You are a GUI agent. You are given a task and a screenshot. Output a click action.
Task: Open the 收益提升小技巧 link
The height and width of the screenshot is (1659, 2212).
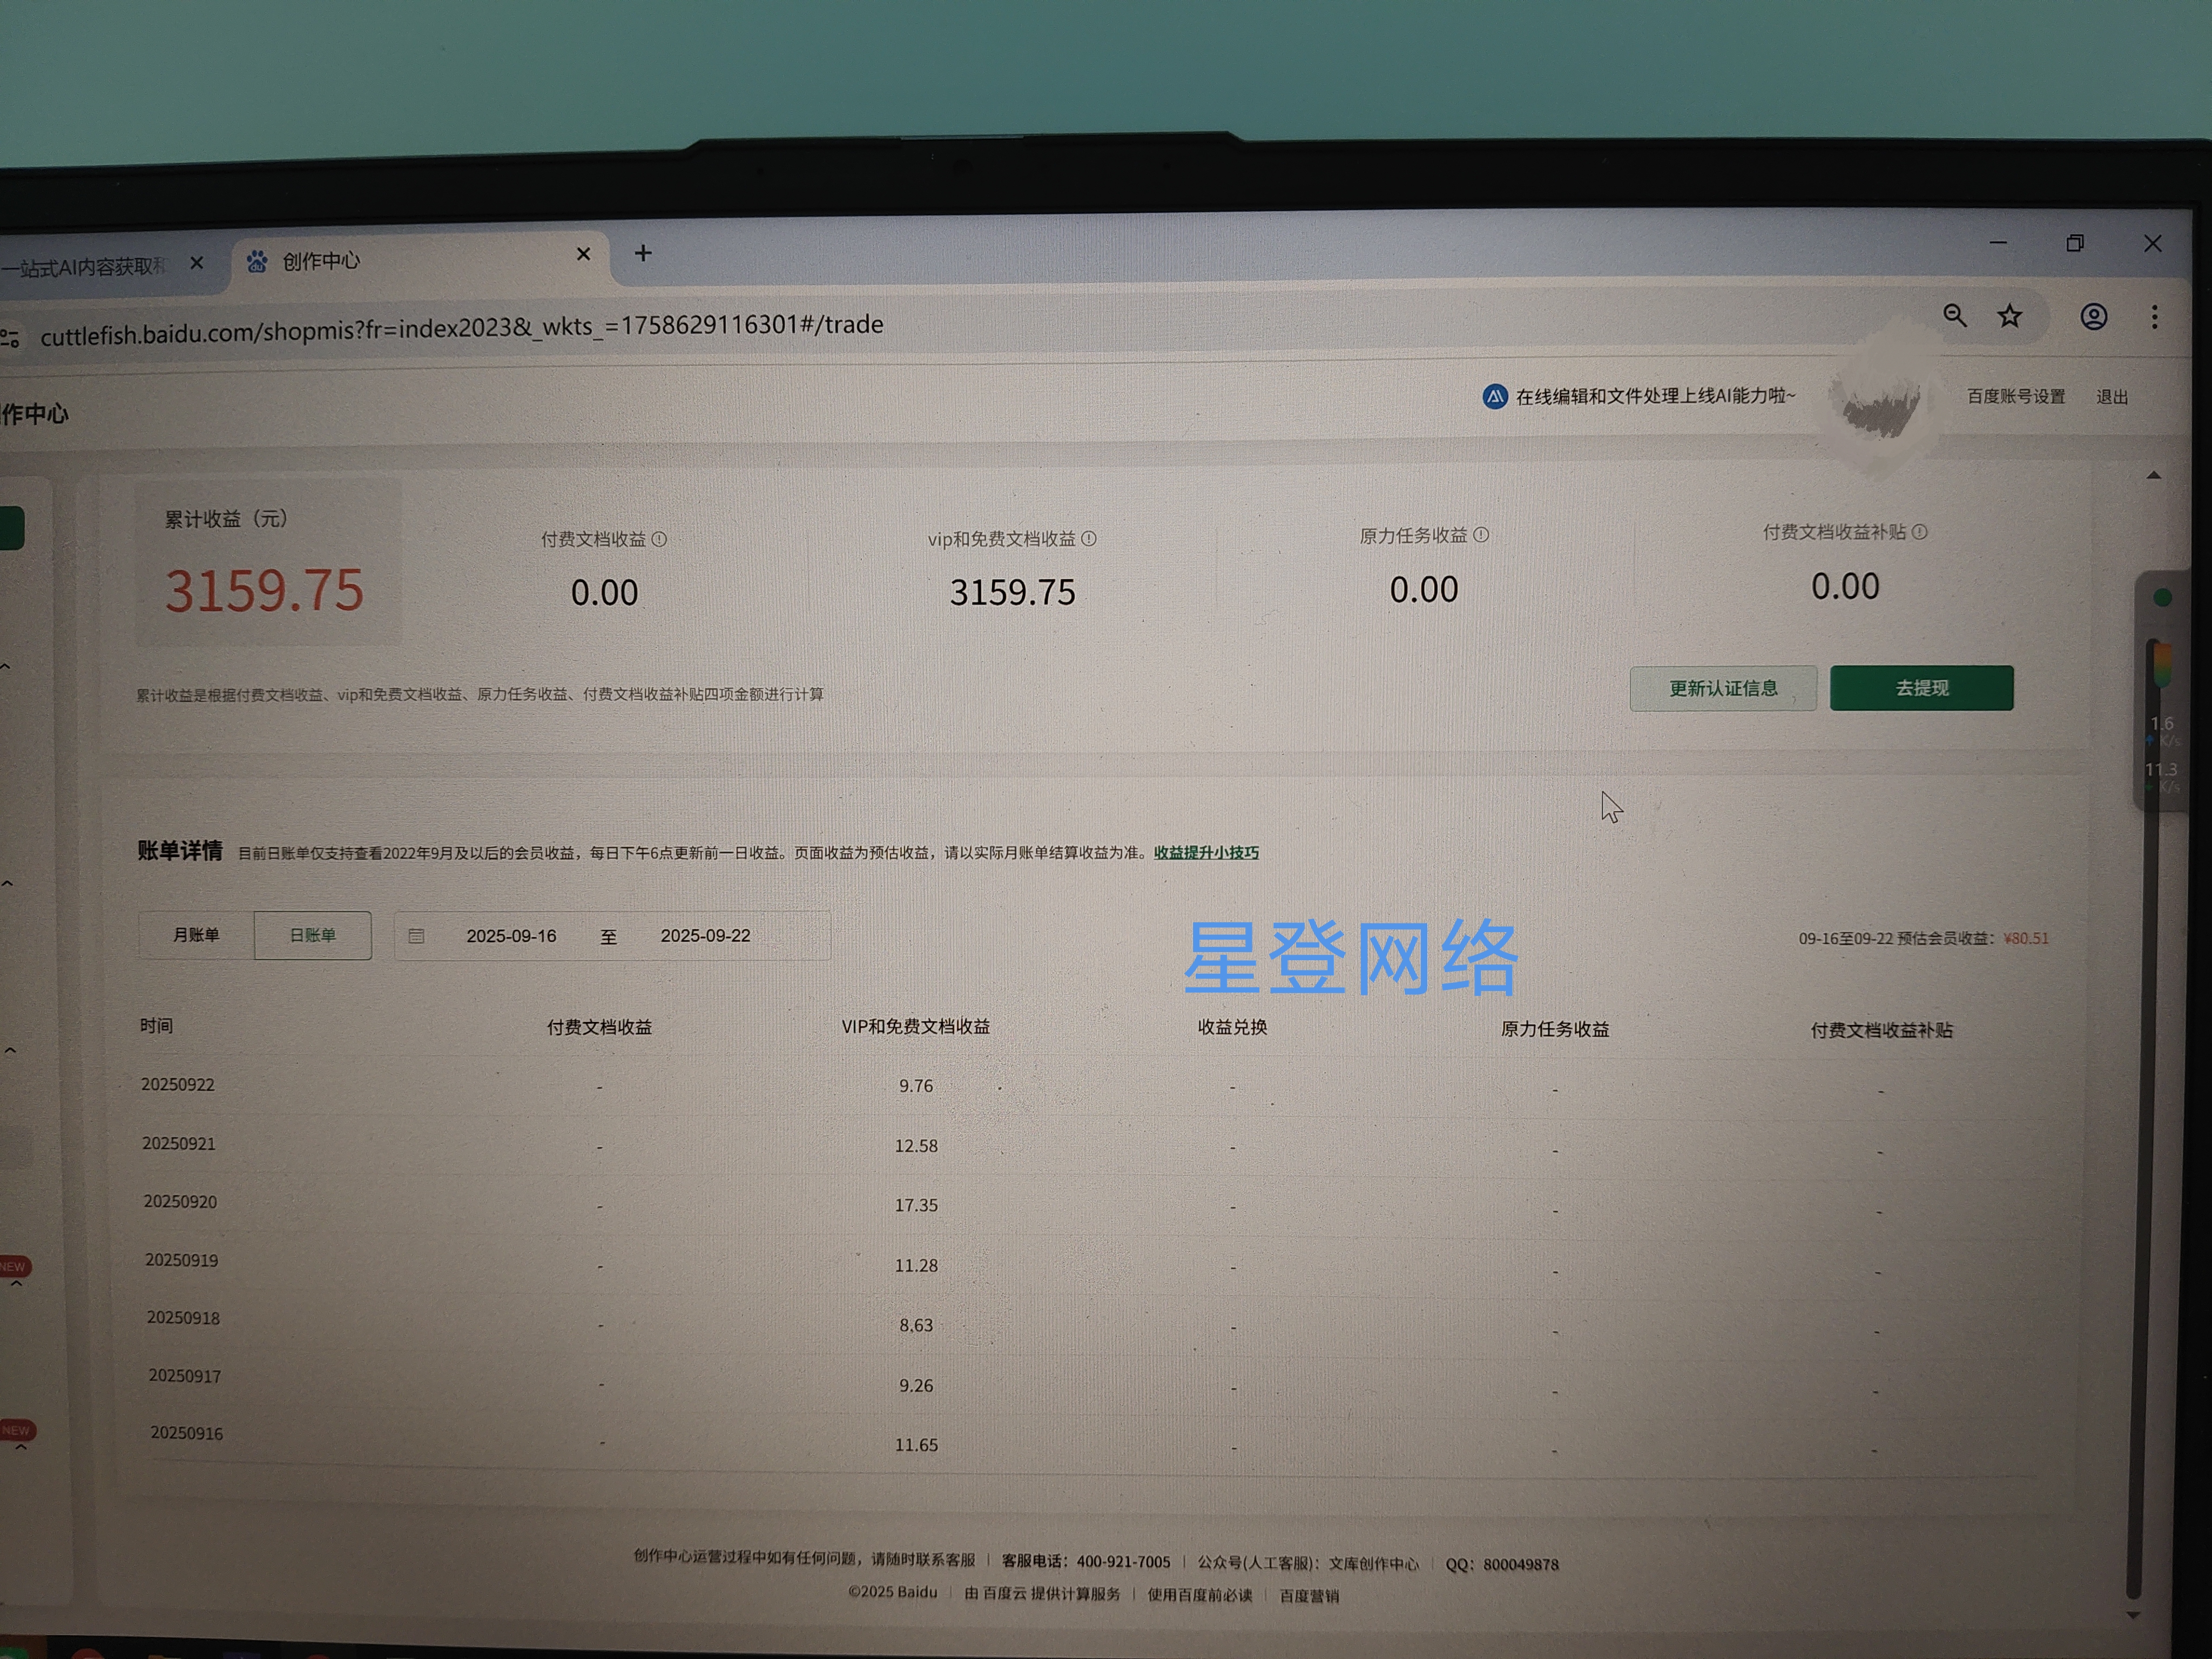1206,853
